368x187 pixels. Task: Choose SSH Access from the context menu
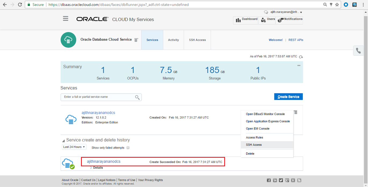pyautogui.click(x=267, y=145)
